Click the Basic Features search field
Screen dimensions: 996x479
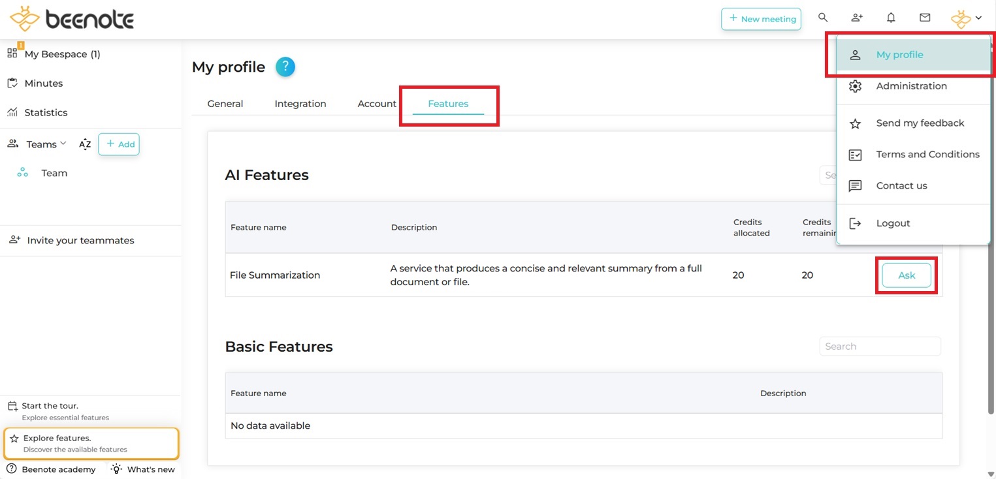click(x=879, y=347)
